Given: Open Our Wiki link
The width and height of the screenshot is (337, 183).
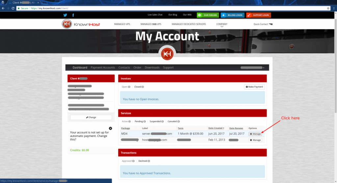Looking at the screenshot, I should point(187,15).
